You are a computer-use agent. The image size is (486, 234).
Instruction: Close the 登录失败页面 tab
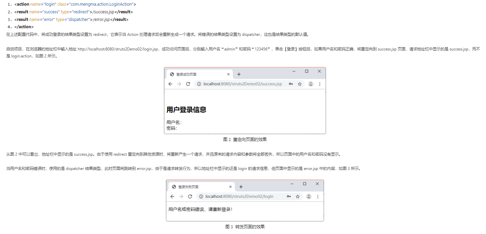(x=230, y=187)
